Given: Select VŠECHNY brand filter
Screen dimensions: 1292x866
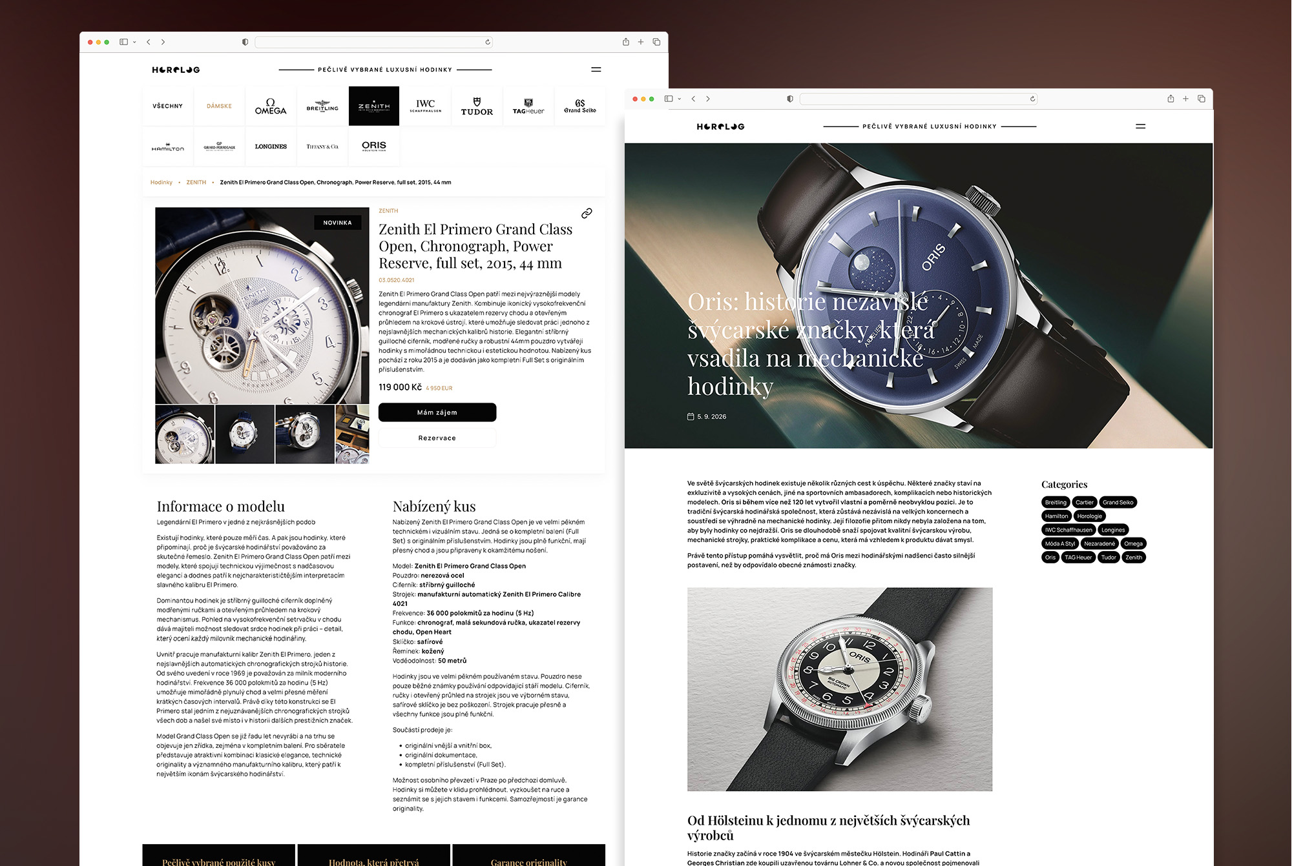Looking at the screenshot, I should [168, 106].
